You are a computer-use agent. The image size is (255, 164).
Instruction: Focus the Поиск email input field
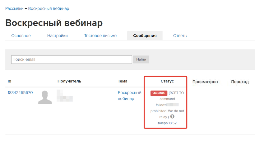pyautogui.click(x=72, y=59)
